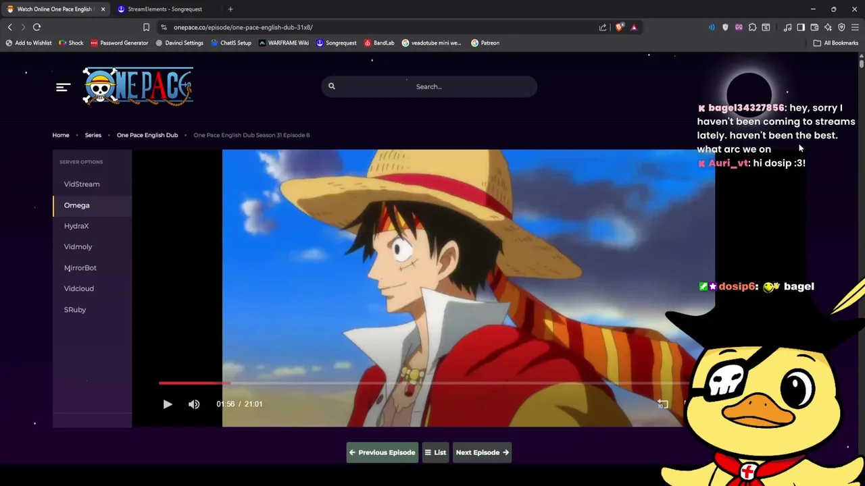
Task: Open the veadotube mini bookmark
Action: pos(431,43)
